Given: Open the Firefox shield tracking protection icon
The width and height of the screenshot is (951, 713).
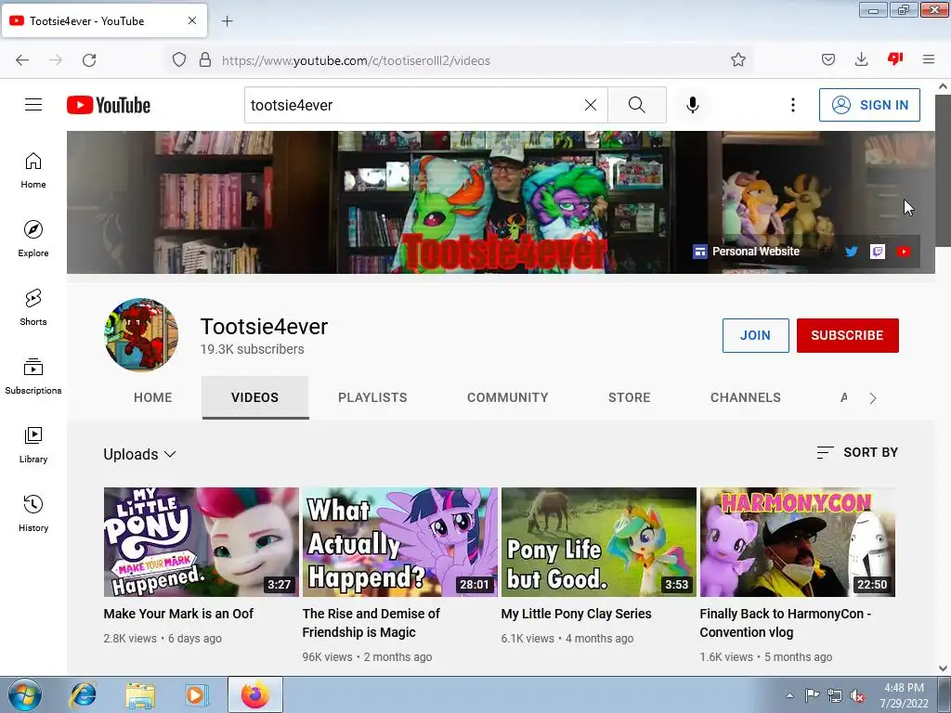Looking at the screenshot, I should click(179, 59).
